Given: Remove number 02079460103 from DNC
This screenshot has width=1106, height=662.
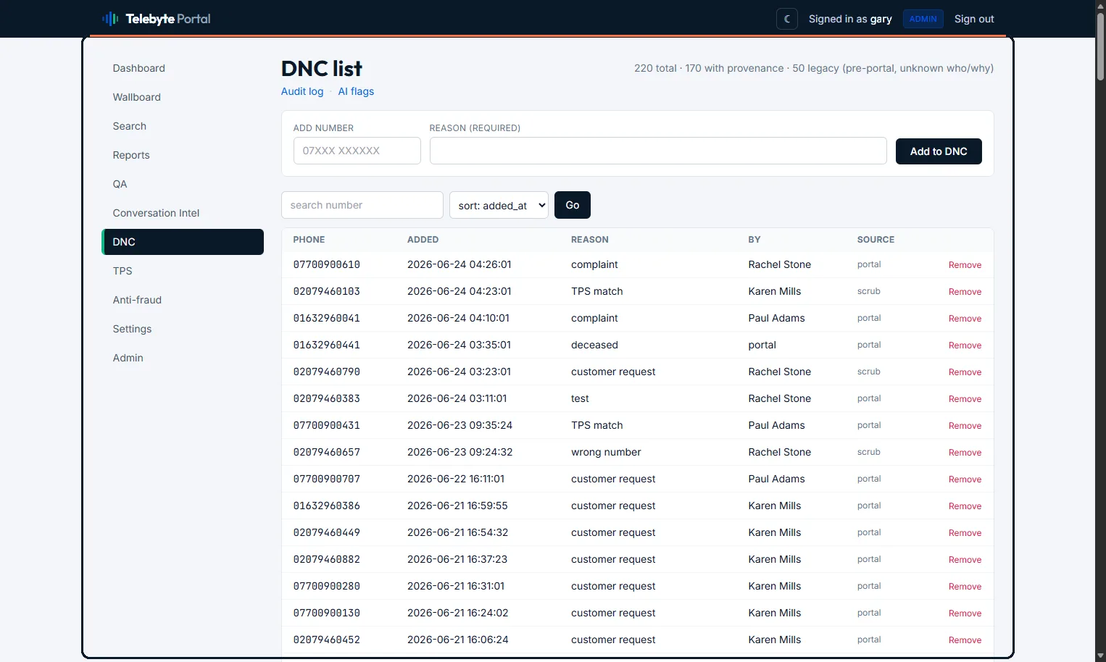Looking at the screenshot, I should click(965, 292).
